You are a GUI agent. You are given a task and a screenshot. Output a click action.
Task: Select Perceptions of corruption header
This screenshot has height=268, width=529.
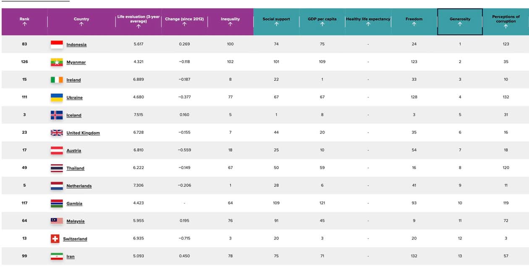click(x=505, y=21)
